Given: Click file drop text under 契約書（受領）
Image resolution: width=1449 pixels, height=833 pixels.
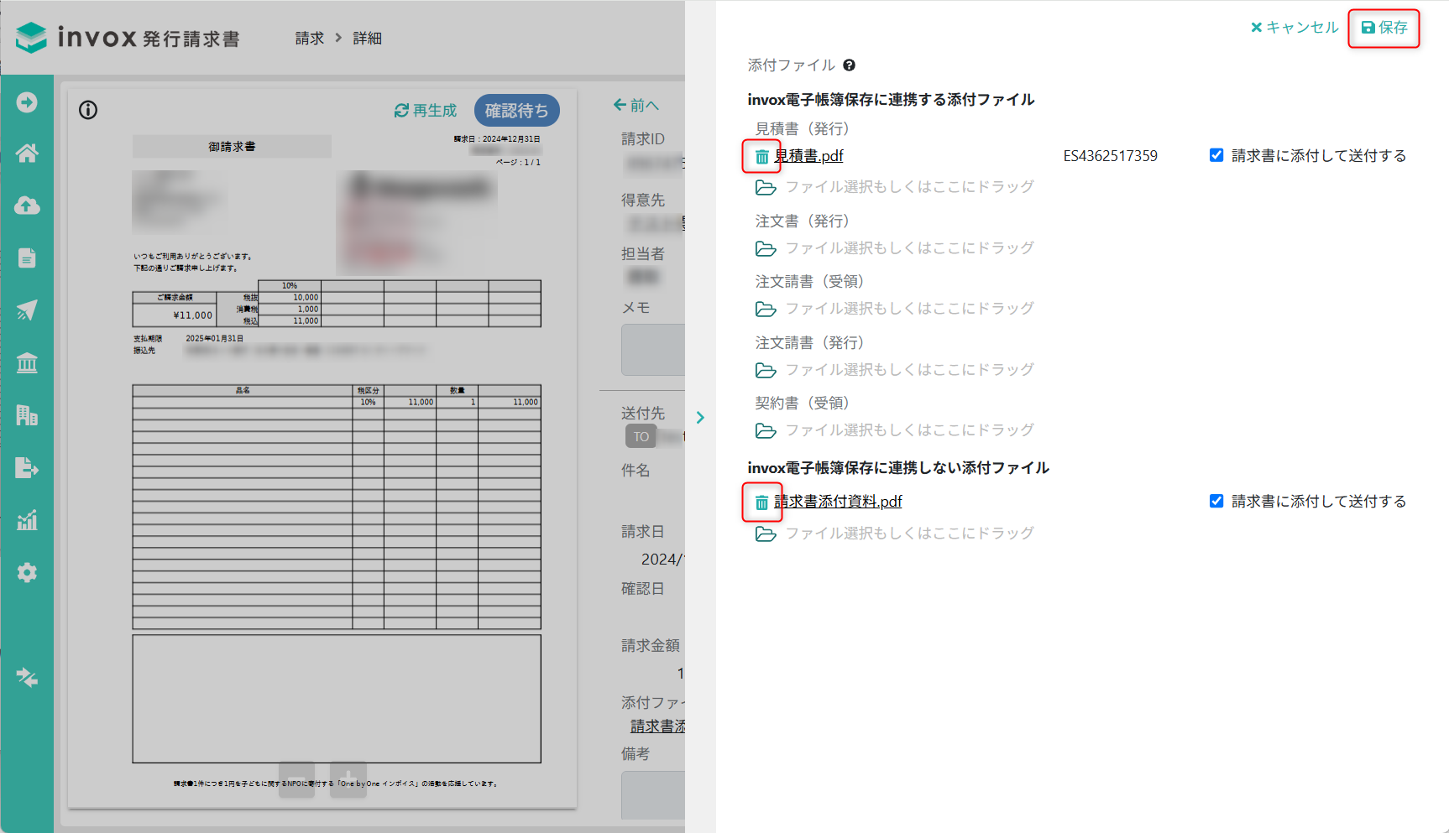Looking at the screenshot, I should click(x=910, y=430).
